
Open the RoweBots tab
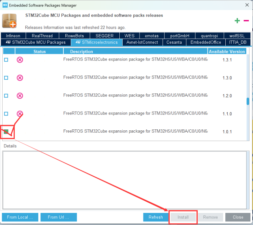(74, 36)
